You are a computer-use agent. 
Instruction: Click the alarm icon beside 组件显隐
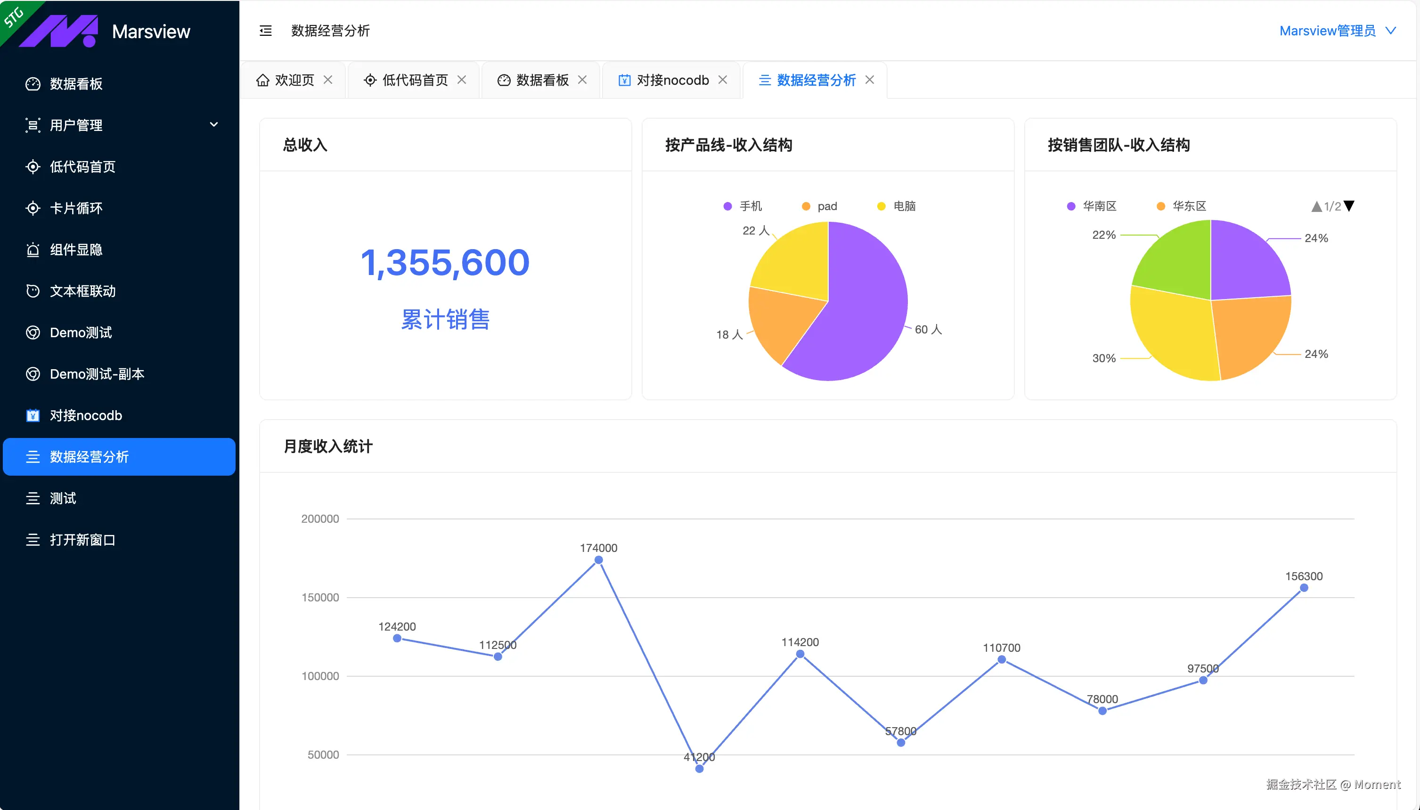[x=33, y=250]
